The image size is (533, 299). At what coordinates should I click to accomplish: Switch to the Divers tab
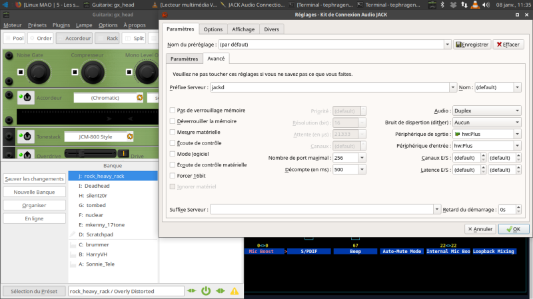pos(272,29)
